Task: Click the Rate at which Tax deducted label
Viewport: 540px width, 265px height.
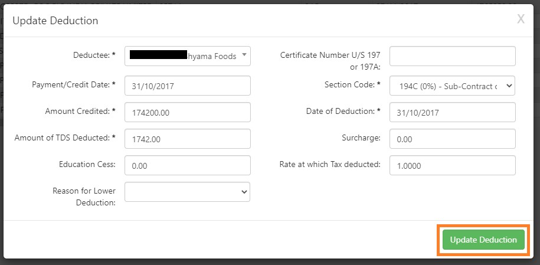Action: point(330,165)
